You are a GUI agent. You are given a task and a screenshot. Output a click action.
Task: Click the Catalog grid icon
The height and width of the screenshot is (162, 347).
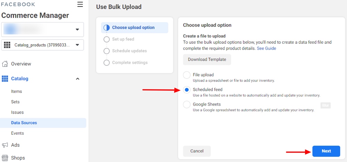coord(5,79)
